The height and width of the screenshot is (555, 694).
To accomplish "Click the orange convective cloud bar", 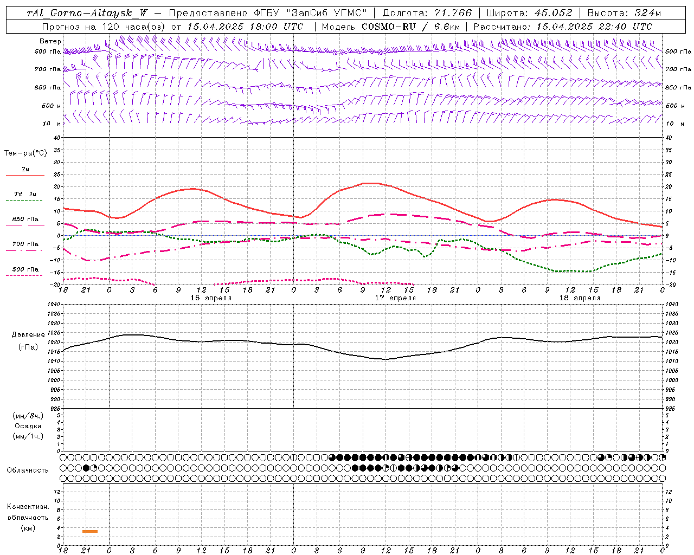I will pyautogui.click(x=90, y=531).
